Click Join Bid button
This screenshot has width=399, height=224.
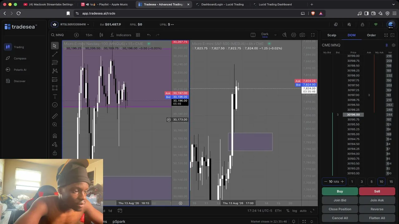pyautogui.click(x=340, y=200)
